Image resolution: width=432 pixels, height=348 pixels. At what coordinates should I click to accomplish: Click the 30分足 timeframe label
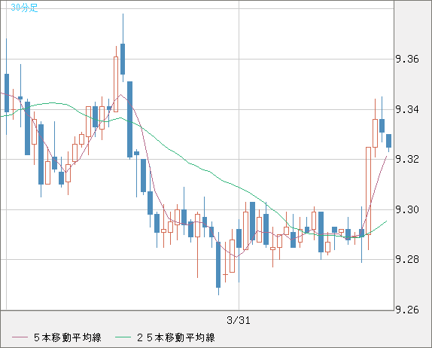pos(24,8)
